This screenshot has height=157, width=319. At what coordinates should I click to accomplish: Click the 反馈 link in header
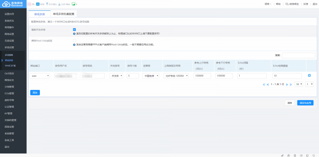point(305,4)
